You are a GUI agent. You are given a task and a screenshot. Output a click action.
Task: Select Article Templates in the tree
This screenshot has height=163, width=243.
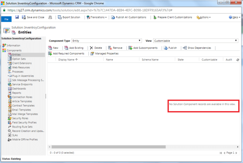pyautogui.click(x=20, y=101)
